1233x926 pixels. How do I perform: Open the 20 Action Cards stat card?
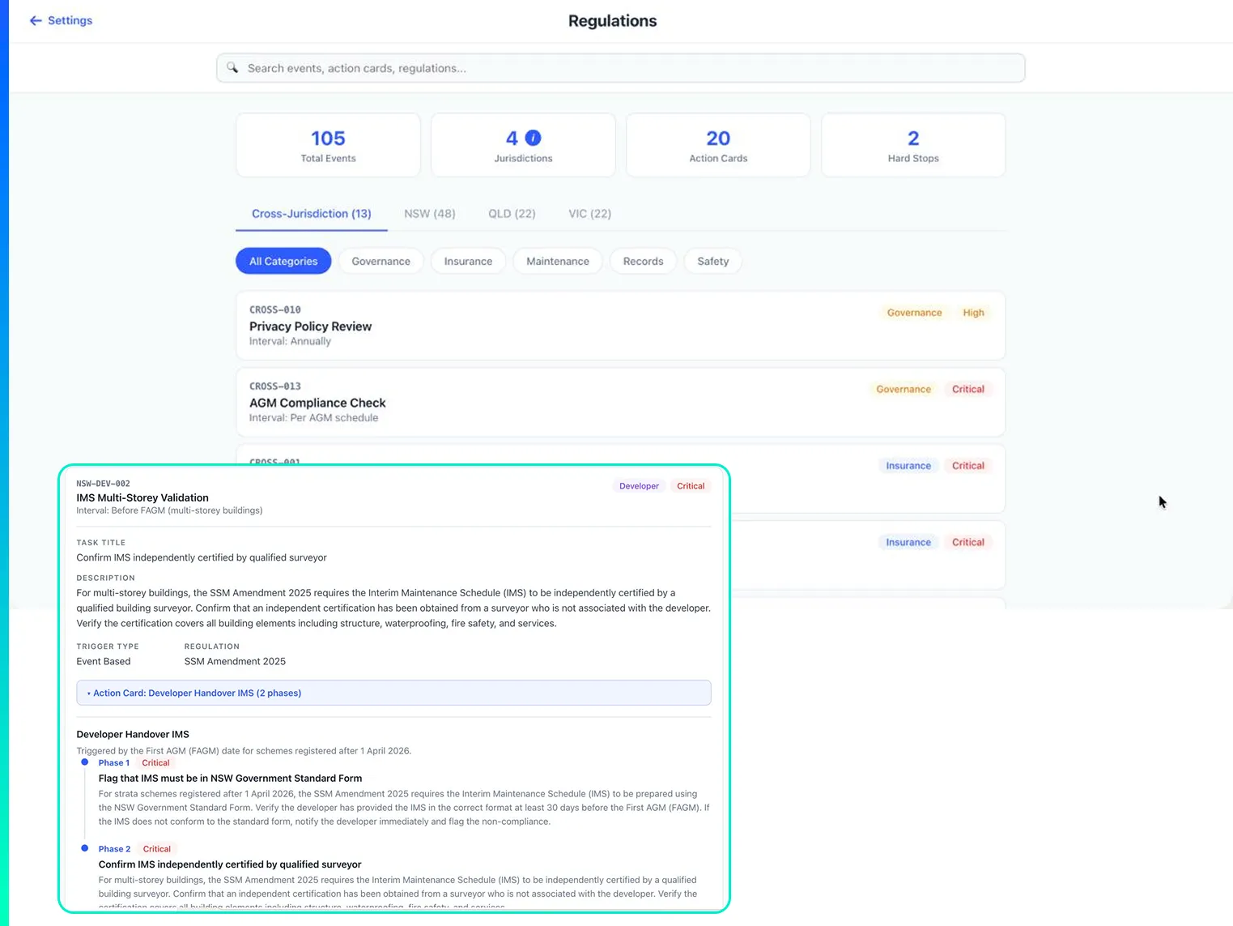[718, 145]
